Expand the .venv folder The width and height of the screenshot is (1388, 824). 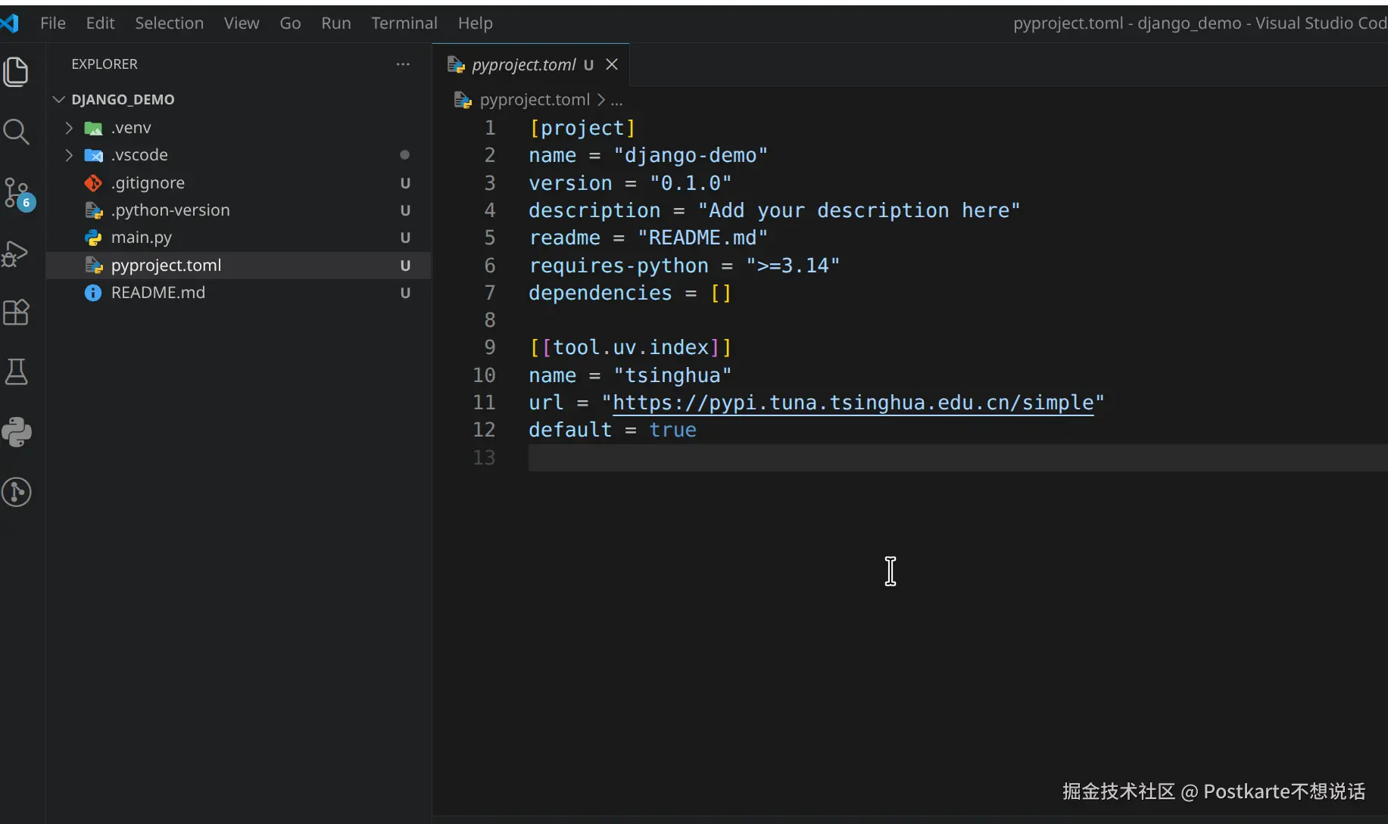point(69,128)
